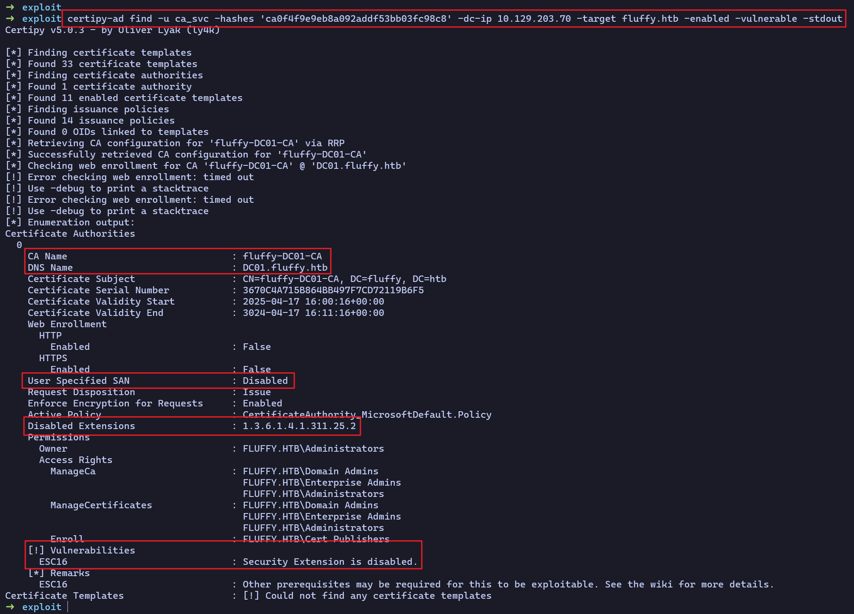Viewport: 854px width, 614px height.
Task: Click the [*] marker before Enumeration output
Action: [x=13, y=222]
